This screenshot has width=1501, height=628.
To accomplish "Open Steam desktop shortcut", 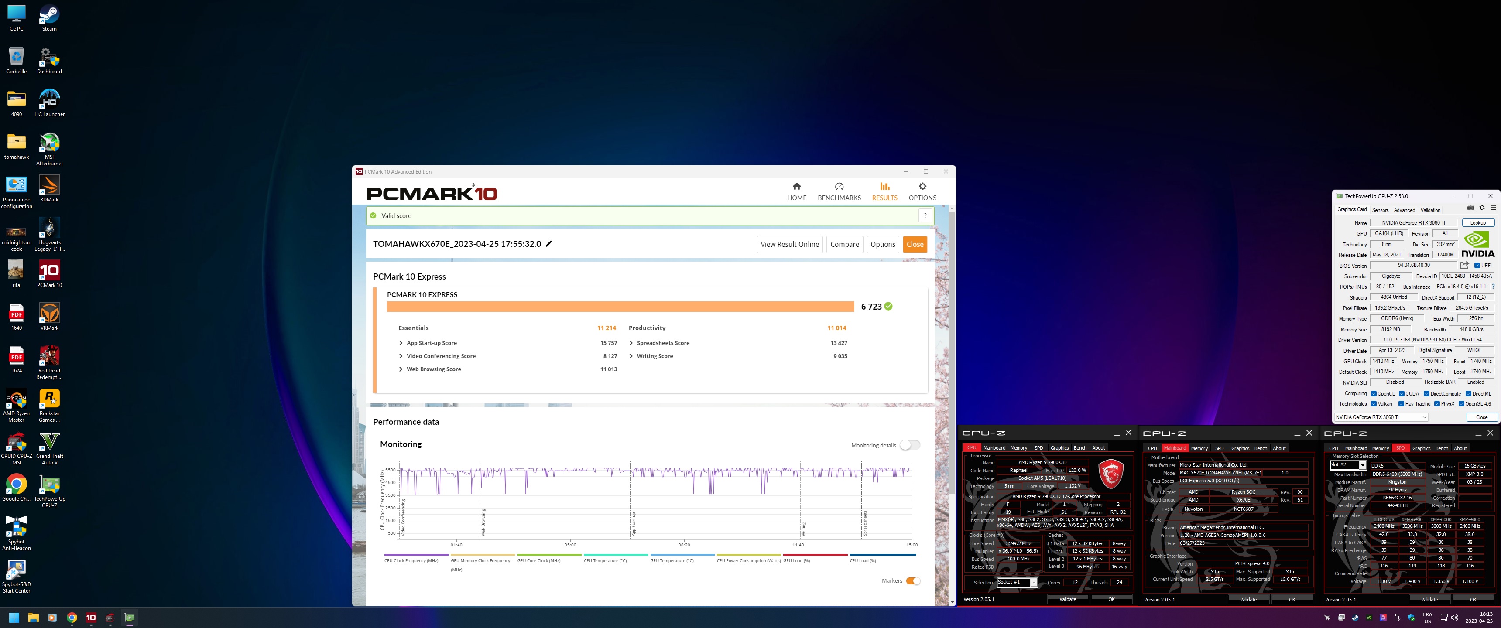I will (49, 18).
